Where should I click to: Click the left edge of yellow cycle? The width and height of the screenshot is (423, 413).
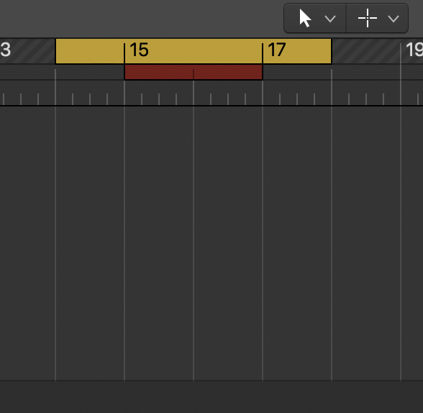point(56,51)
